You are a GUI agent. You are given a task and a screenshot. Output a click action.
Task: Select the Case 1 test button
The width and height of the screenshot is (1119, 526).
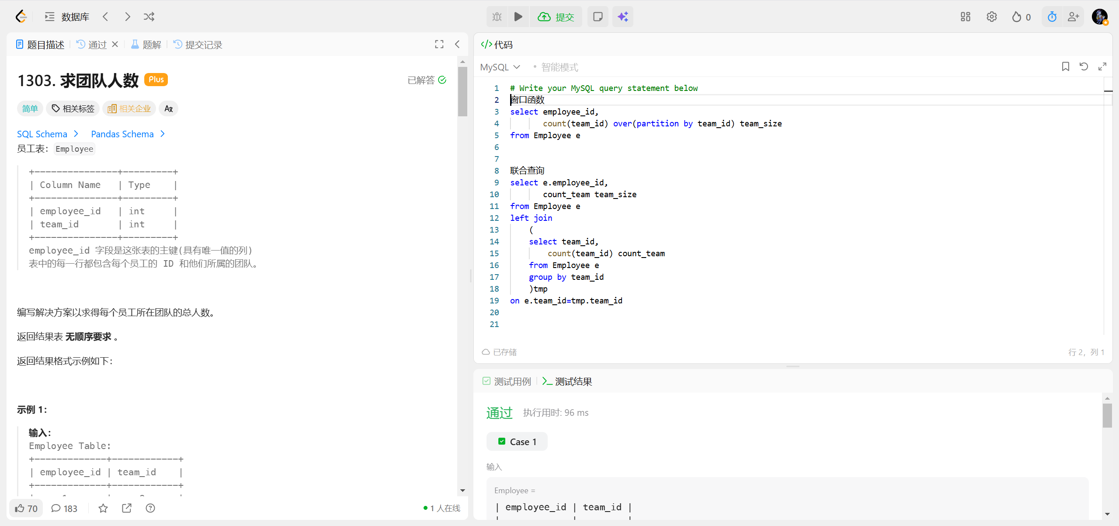pos(517,442)
